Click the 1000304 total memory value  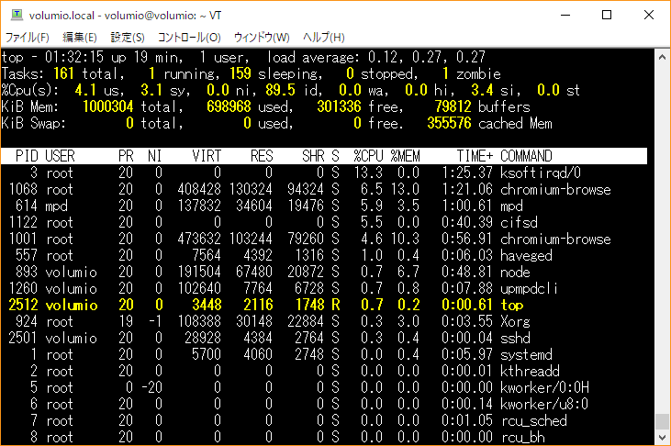point(107,106)
